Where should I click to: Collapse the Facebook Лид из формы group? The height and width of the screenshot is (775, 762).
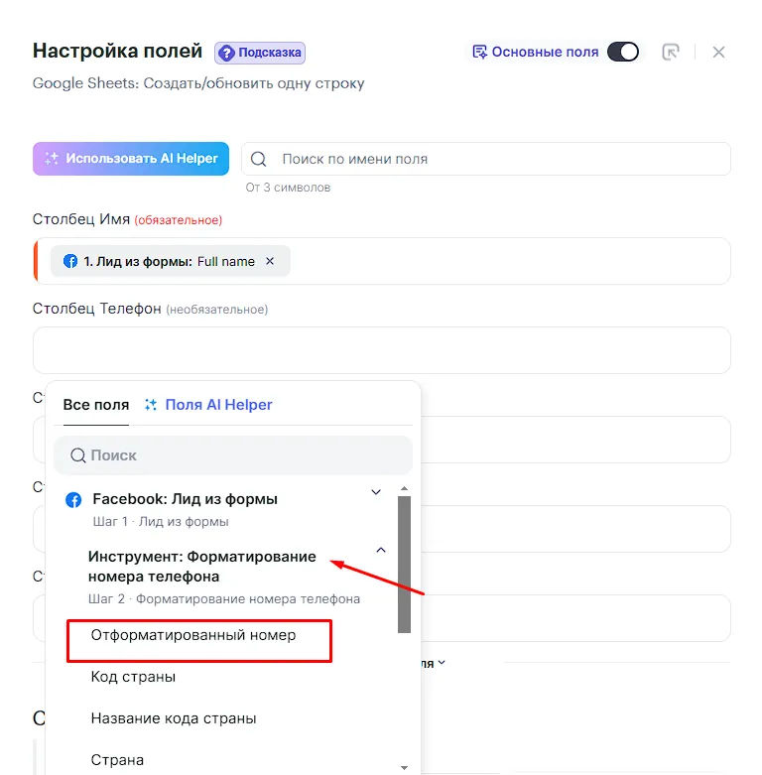[x=376, y=492]
